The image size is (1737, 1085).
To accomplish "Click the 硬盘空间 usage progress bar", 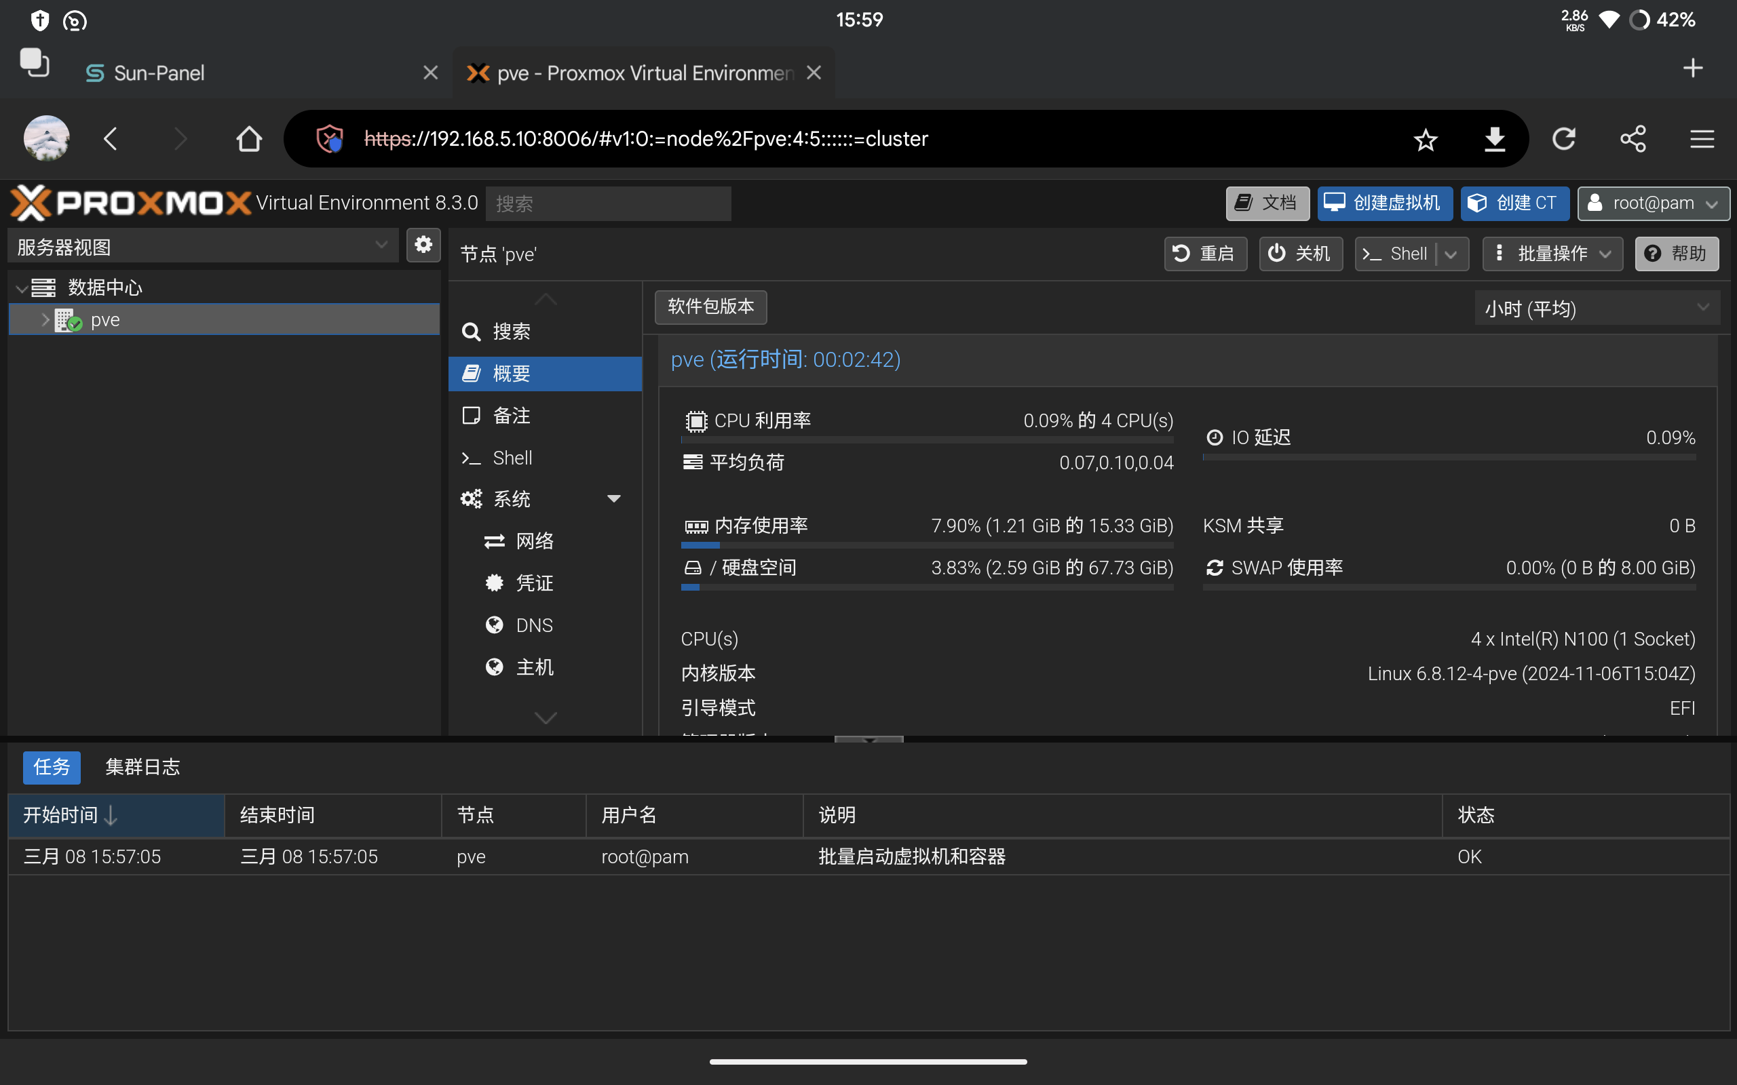I will [928, 587].
